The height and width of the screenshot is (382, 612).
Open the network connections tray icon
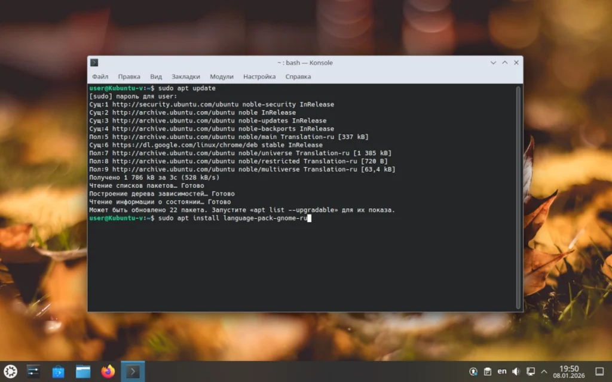pyautogui.click(x=531, y=371)
